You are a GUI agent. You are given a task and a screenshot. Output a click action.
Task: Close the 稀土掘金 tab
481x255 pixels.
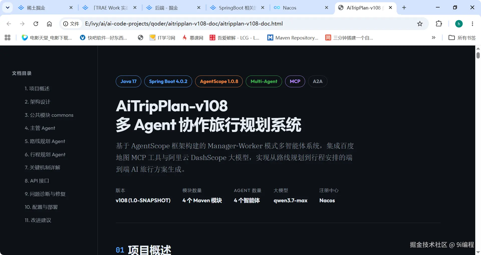pos(71,8)
